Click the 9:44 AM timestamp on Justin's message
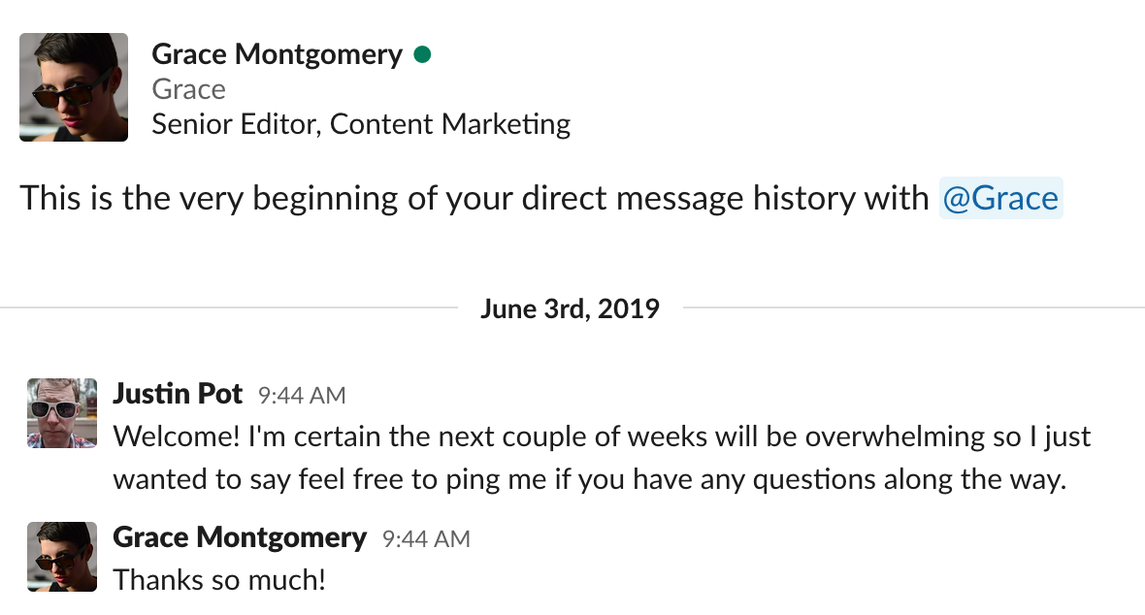 pyautogui.click(x=302, y=395)
